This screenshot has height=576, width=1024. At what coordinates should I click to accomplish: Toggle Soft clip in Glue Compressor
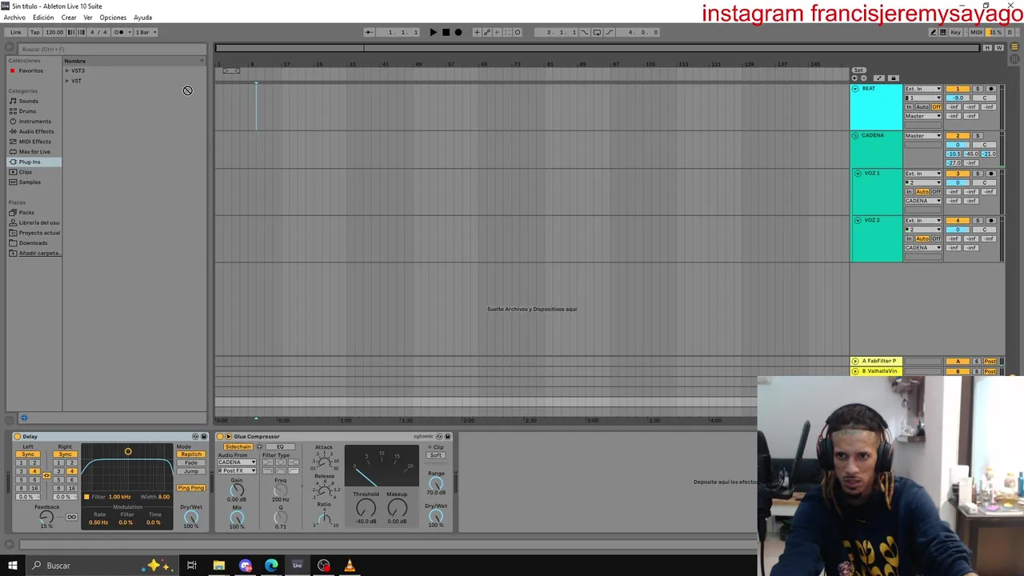(436, 455)
